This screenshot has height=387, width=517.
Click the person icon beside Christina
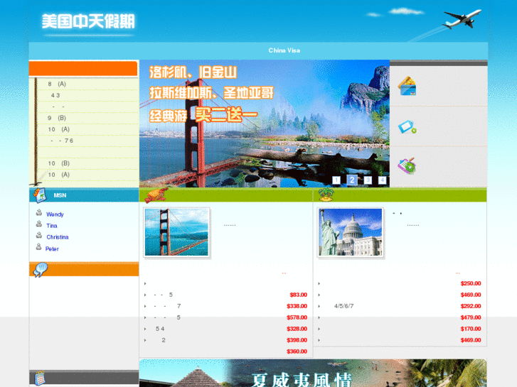[39, 235]
